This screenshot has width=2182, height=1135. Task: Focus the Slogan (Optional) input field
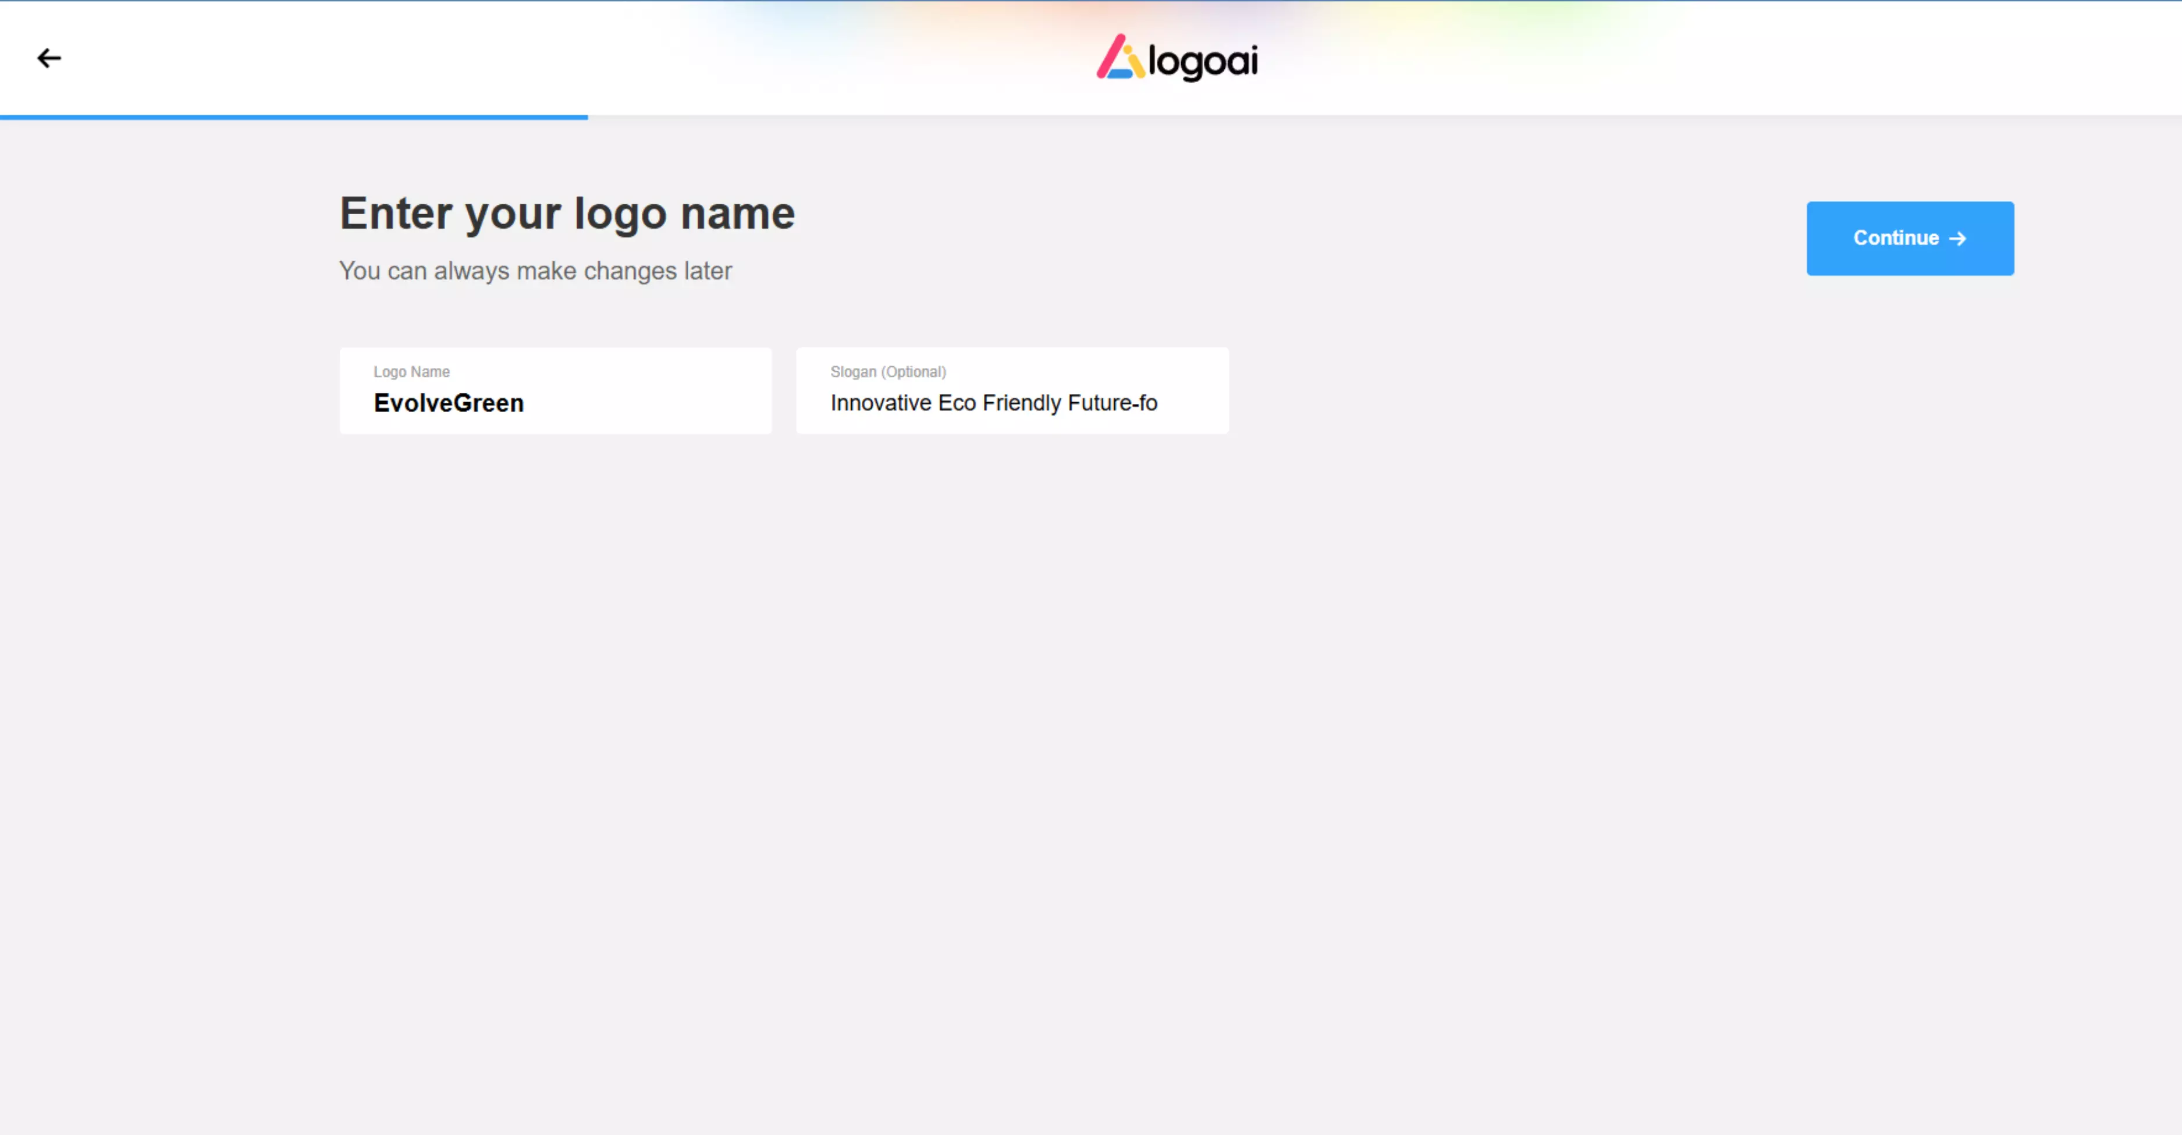click(x=1011, y=391)
